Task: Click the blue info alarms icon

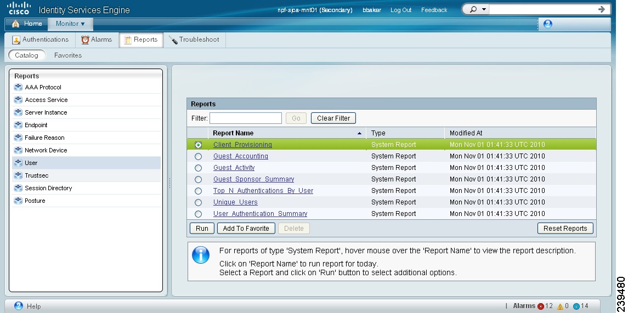Action: tap(576, 306)
